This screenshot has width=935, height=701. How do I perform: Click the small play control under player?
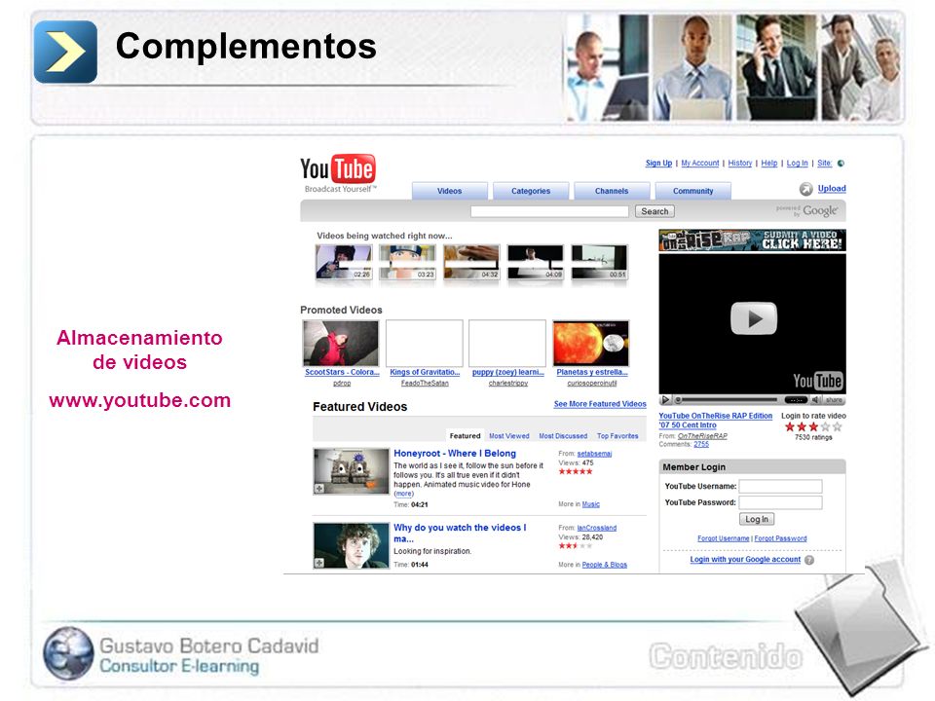click(665, 400)
